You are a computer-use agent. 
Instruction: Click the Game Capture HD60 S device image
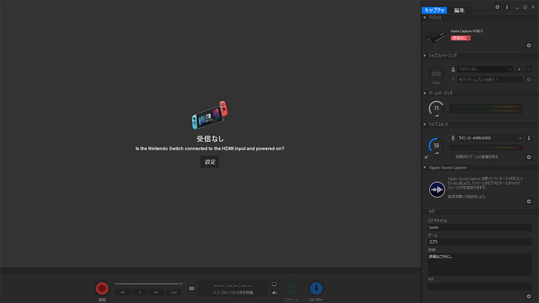(436, 36)
